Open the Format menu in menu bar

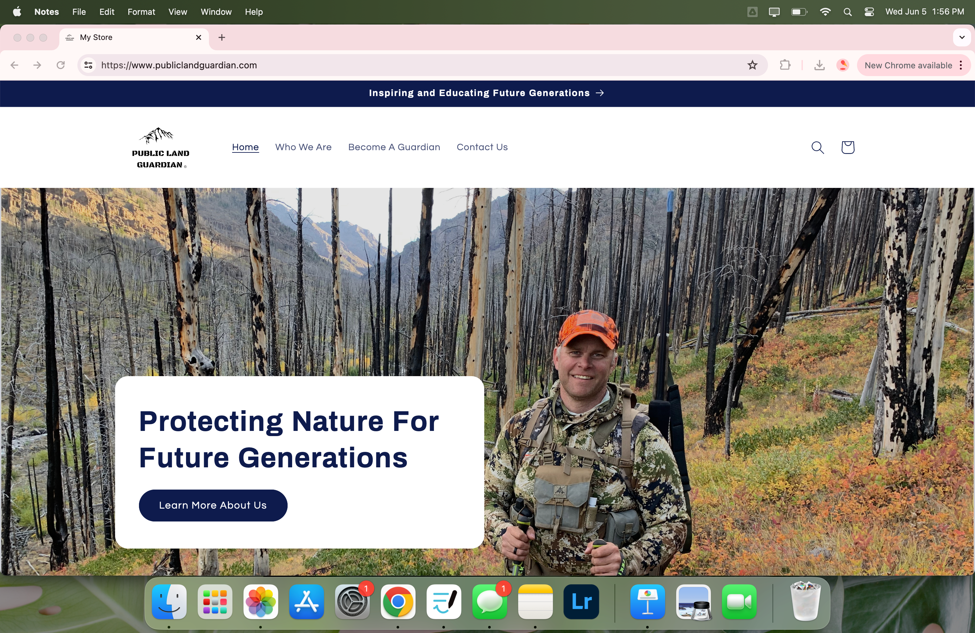pyautogui.click(x=141, y=12)
